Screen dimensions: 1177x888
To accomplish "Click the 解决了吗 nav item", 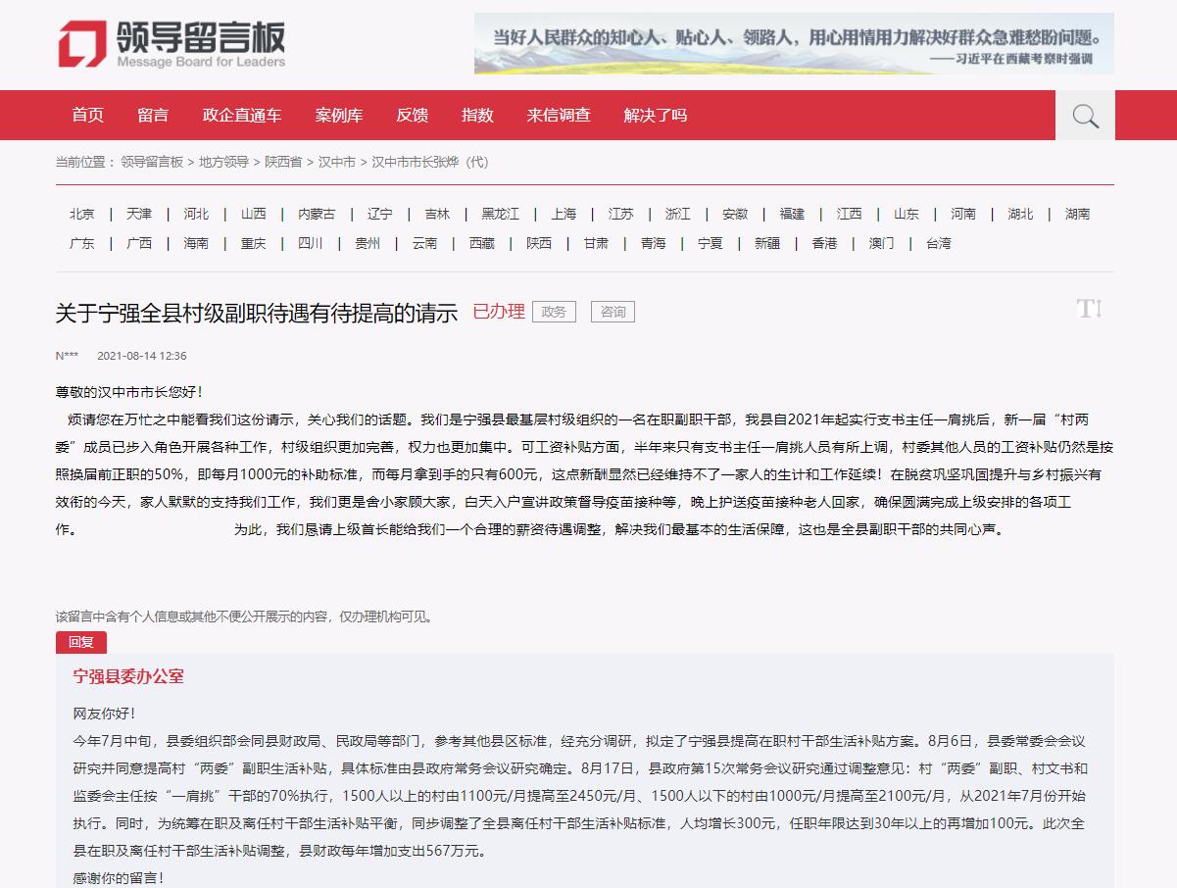I will [656, 116].
